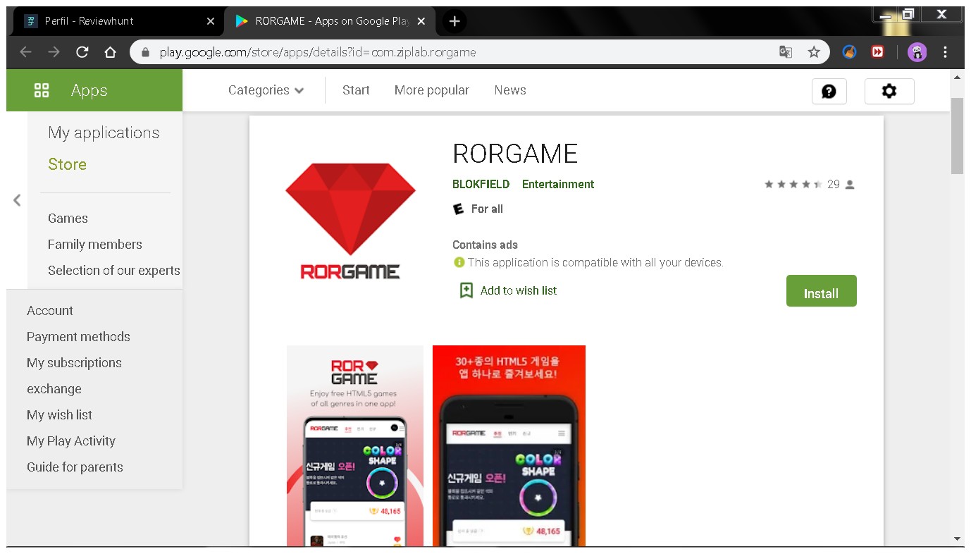The width and height of the screenshot is (971, 554).
Task: Go back using the back arrow icon
Action: (26, 51)
